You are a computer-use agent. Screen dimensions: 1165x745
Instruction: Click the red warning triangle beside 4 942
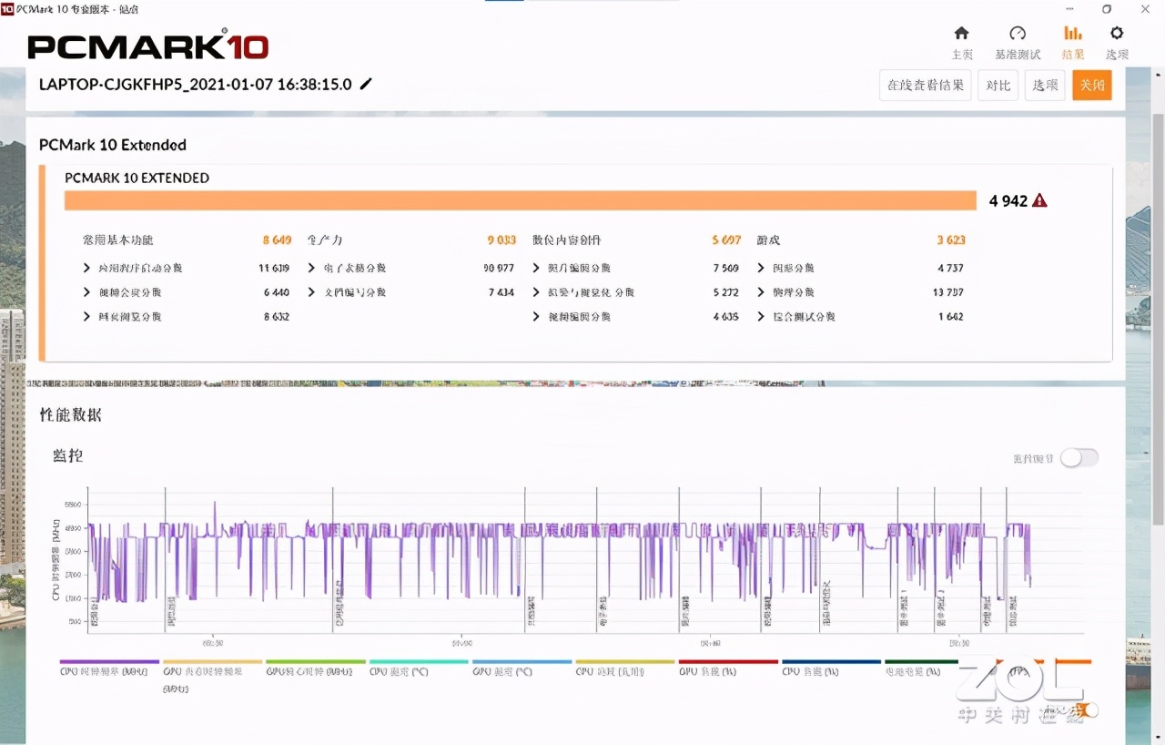1039,200
